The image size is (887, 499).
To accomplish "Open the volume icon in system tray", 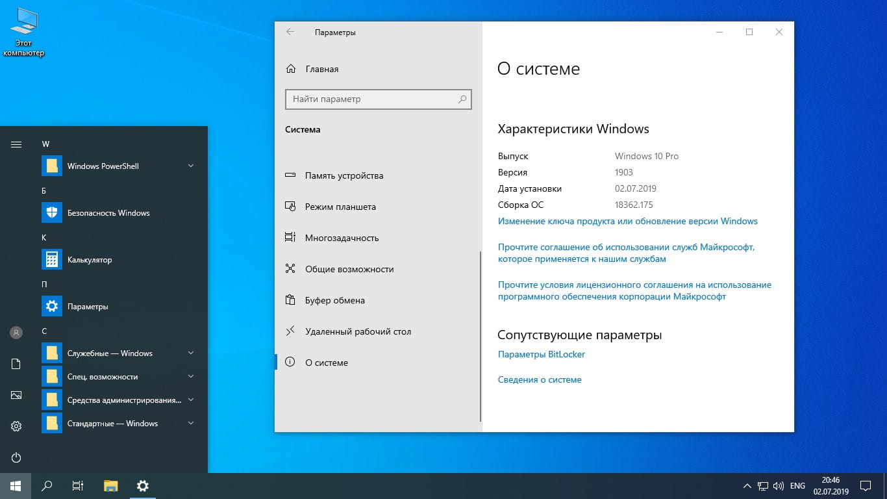I will coord(778,486).
